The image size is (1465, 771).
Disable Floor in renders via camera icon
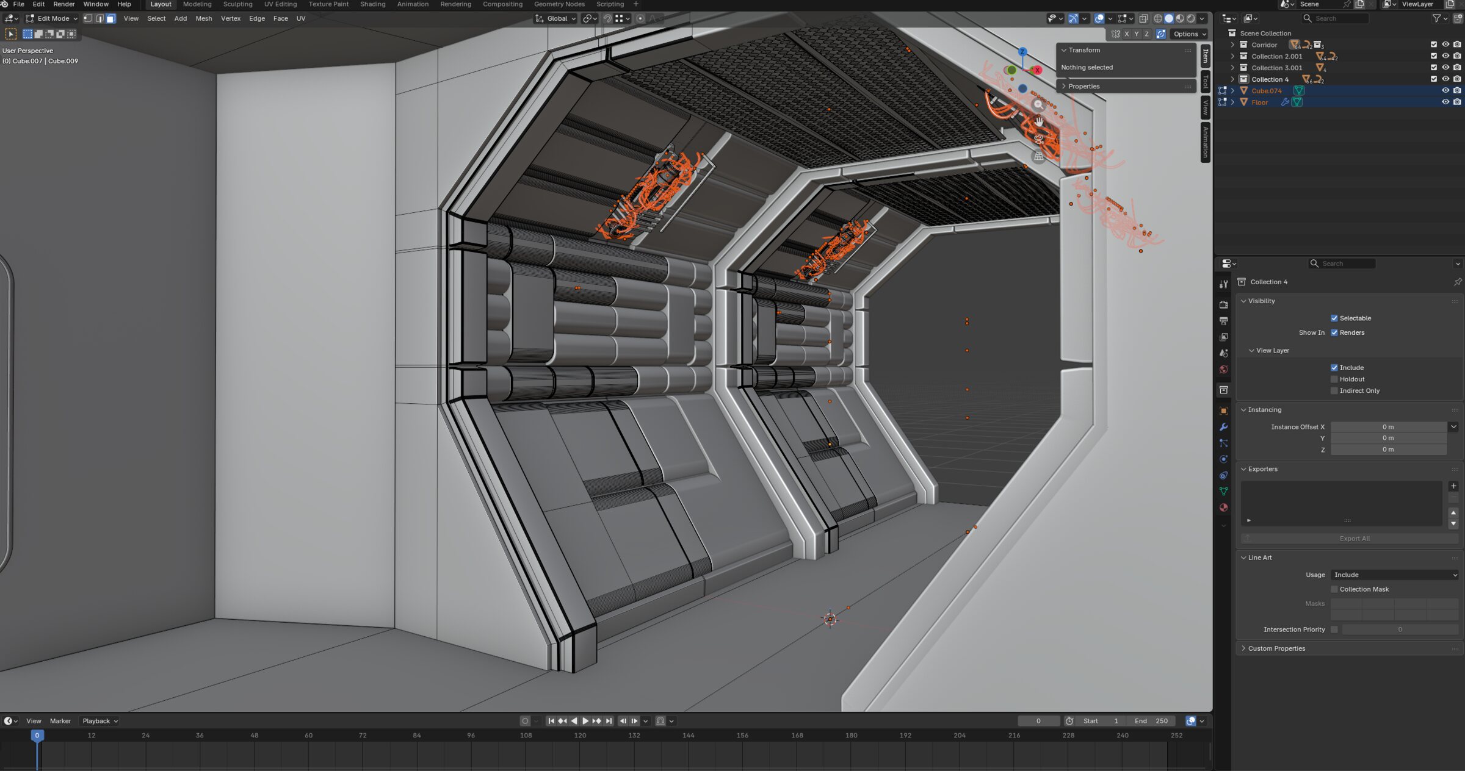(x=1457, y=102)
